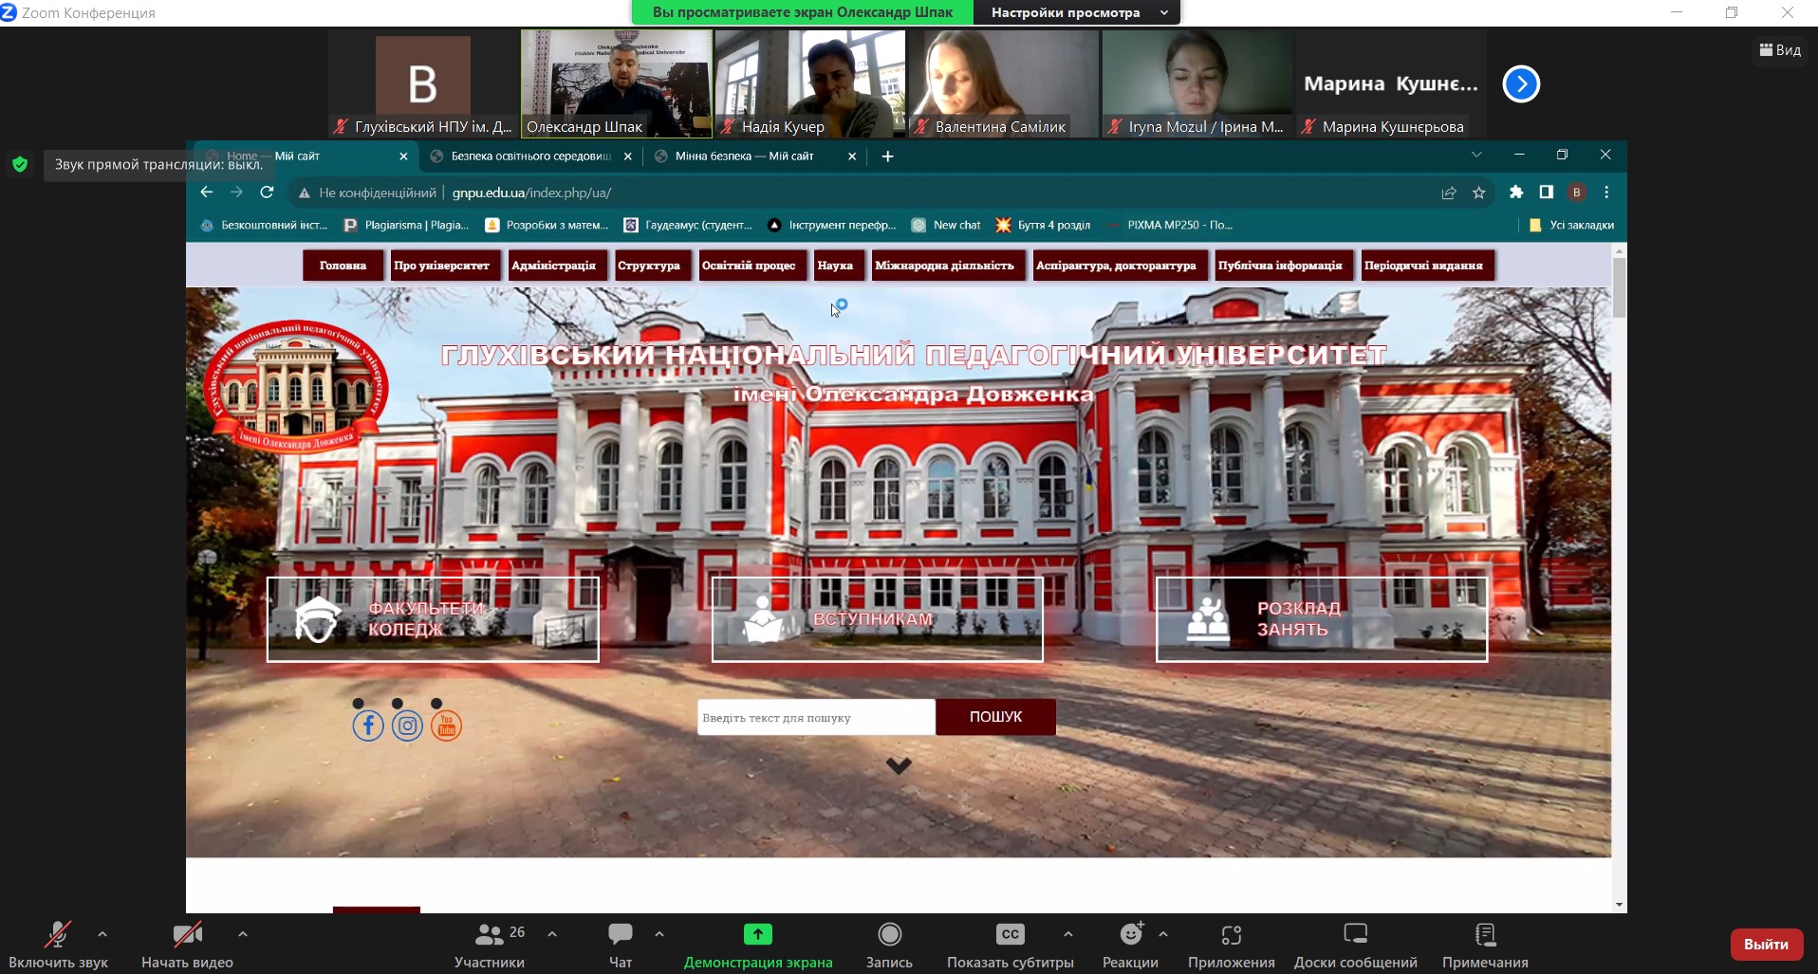Open ВСТУПНИКАМ banner link
This screenshot has width=1818, height=974.
click(878, 619)
